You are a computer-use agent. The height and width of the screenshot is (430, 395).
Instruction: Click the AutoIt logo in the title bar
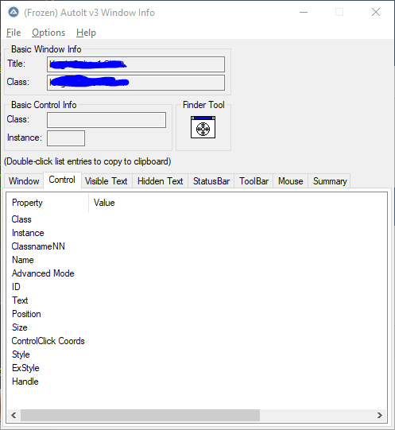coord(14,13)
